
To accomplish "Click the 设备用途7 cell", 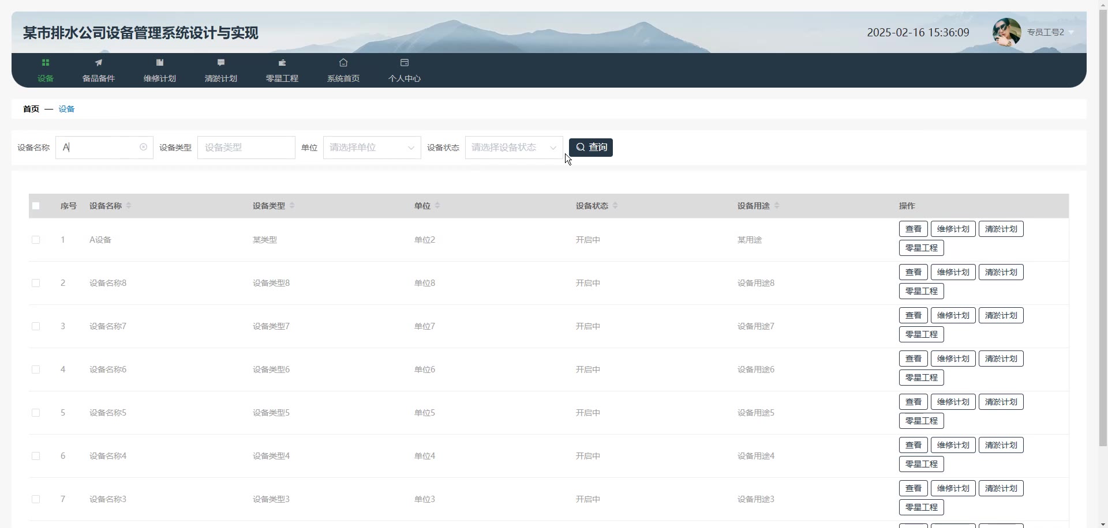I will (756, 326).
